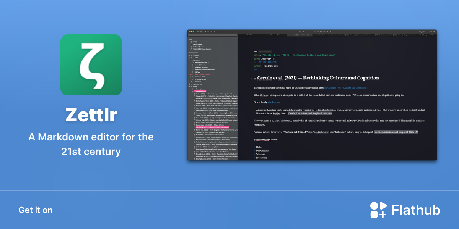
Task: Select the __Resources folder
Action: coord(197,82)
